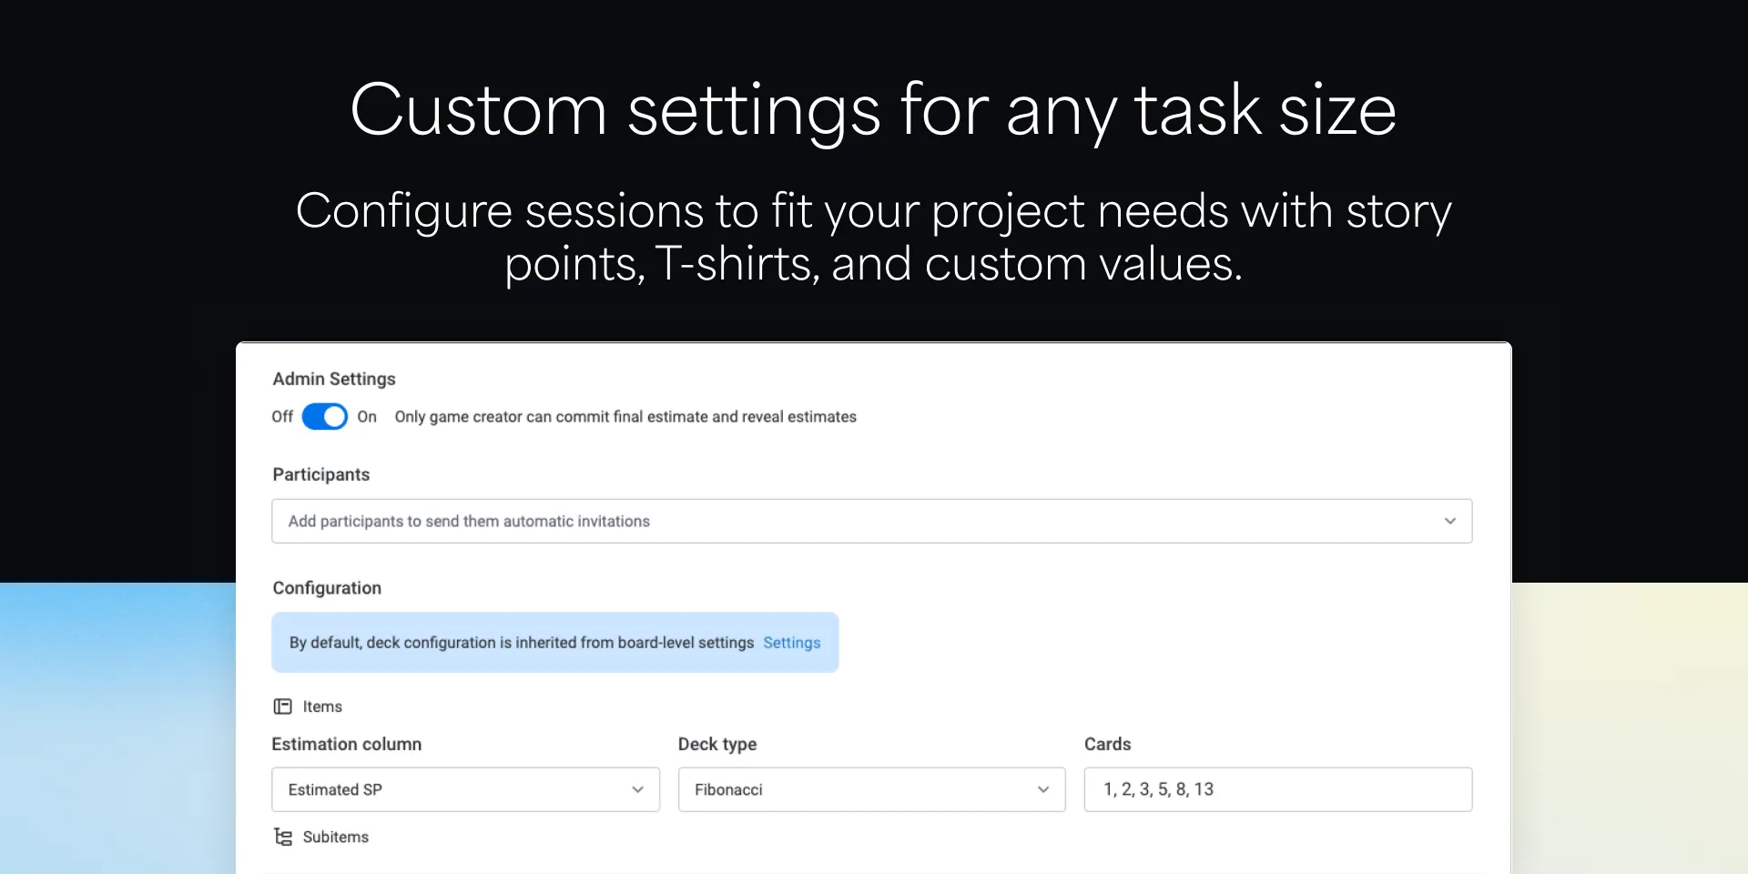Toggle the Admin Settings switch
Viewport: 1748px width, 874px height.
tap(324, 417)
